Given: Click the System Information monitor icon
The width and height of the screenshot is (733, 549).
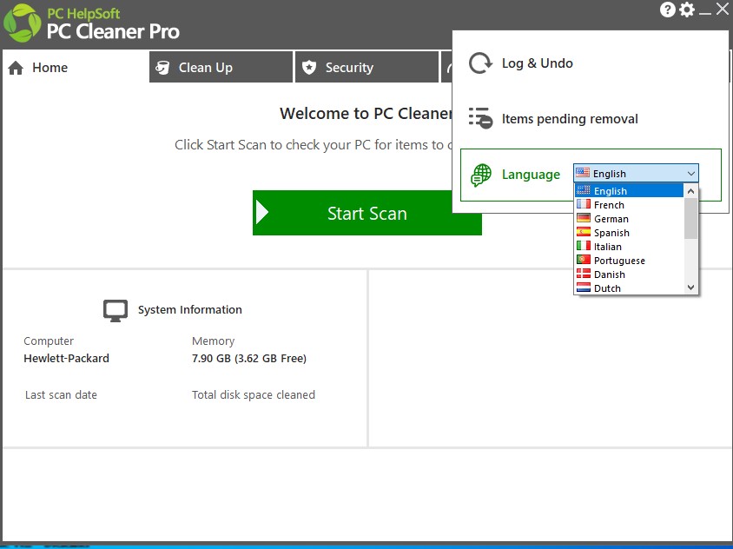Looking at the screenshot, I should (115, 310).
